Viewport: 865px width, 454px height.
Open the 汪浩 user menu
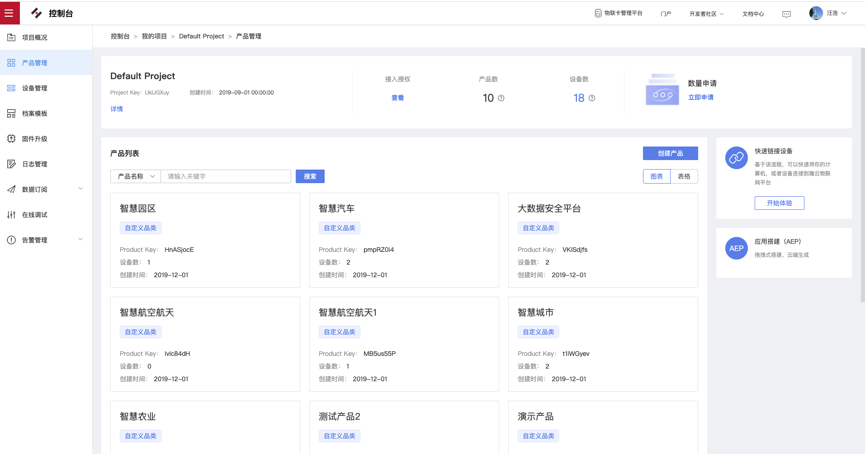click(837, 13)
